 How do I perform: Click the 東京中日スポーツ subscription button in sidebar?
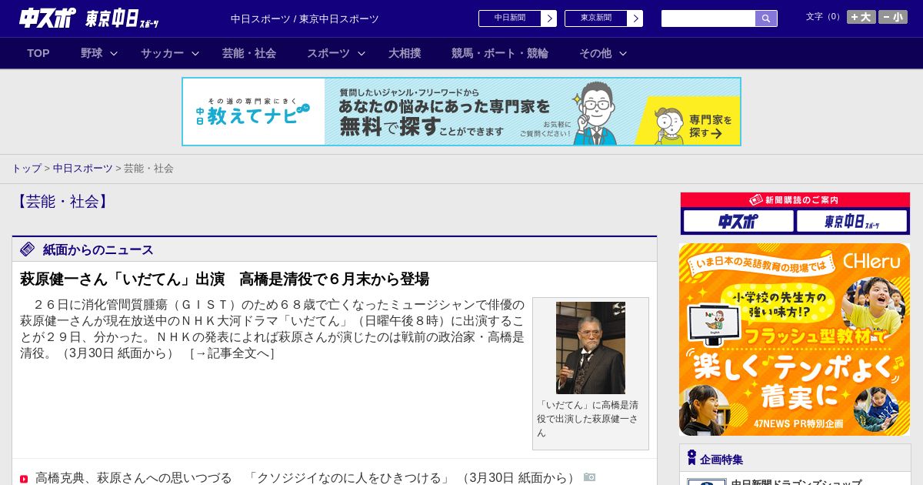coord(851,221)
